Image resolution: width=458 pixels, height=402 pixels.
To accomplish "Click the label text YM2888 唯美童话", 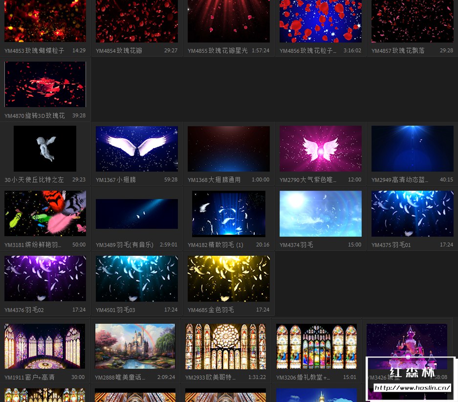I will pos(120,377).
